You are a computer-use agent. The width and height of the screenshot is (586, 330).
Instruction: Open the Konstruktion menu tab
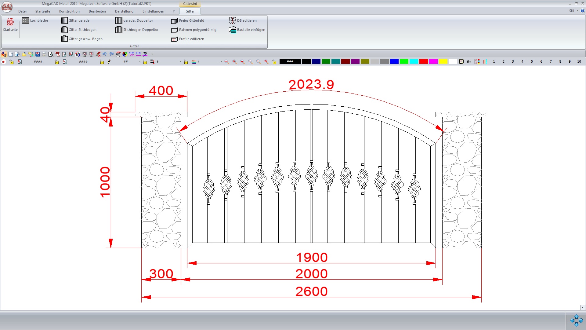point(69,11)
